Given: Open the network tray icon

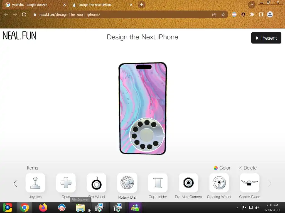Looking at the screenshot, I should pos(251,207).
